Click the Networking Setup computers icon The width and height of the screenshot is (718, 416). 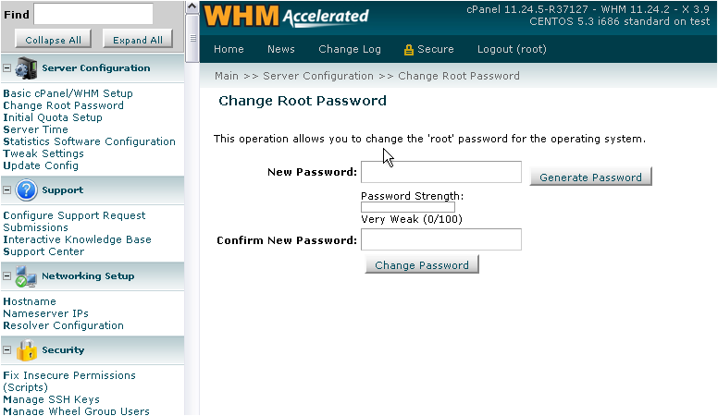(26, 276)
